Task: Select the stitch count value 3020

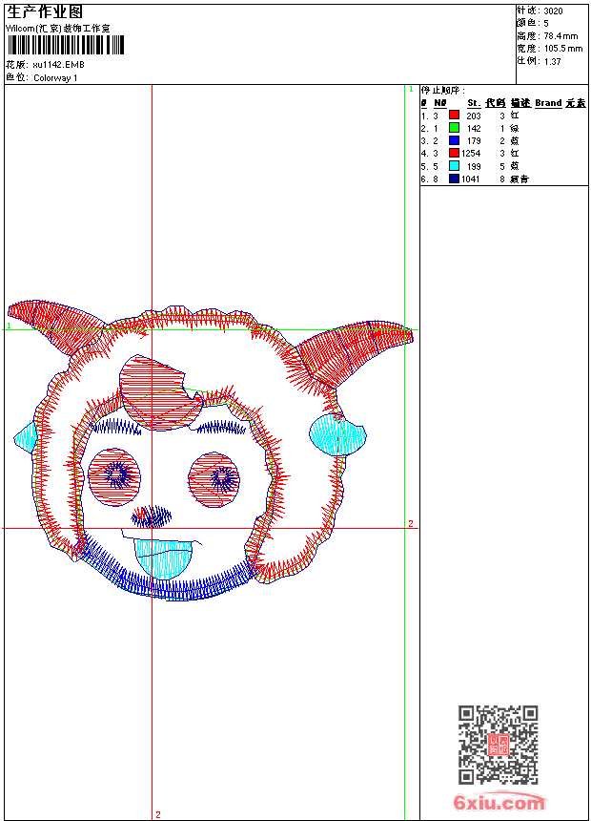Action: click(x=553, y=11)
